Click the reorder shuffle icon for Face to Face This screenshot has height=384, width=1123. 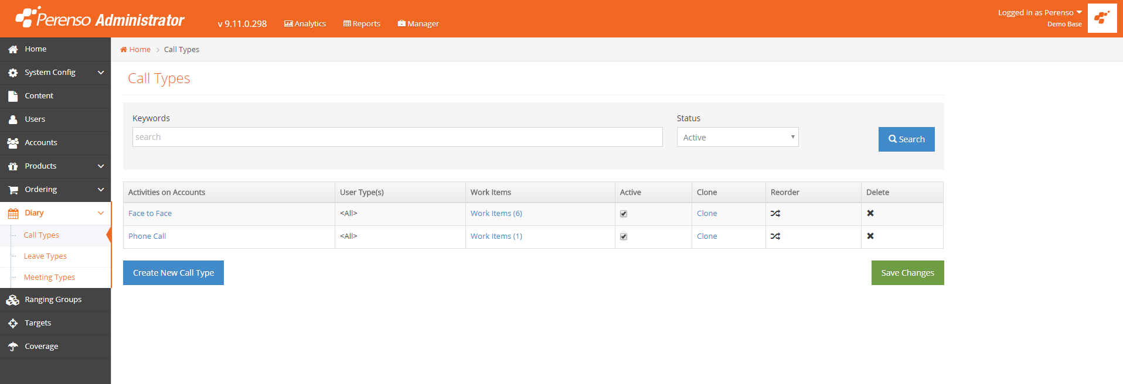tap(775, 214)
